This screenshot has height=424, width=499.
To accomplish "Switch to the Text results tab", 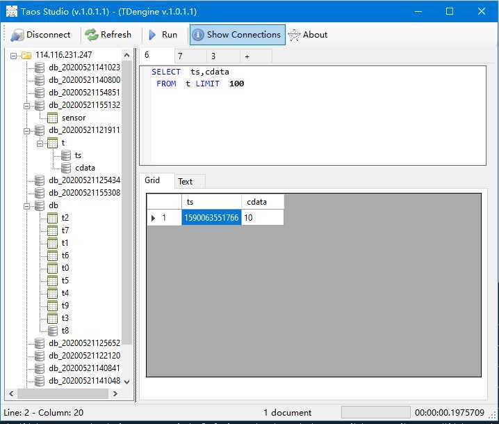I will coord(190,182).
